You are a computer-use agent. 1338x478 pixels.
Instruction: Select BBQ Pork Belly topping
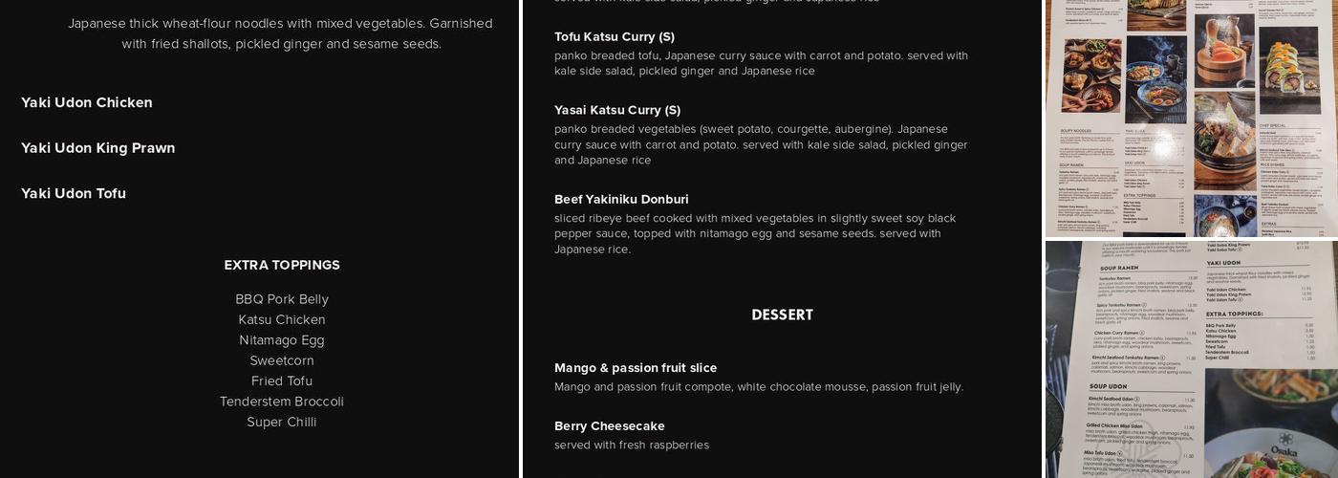(282, 299)
